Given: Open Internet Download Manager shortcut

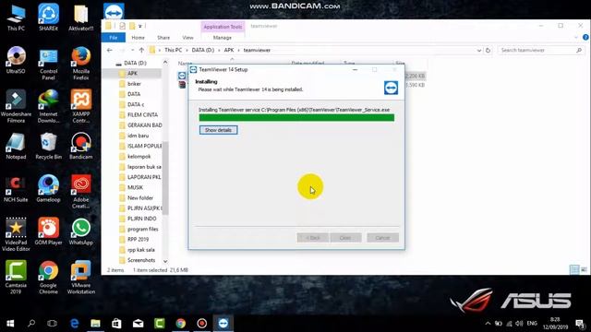Looking at the screenshot, I should (48, 106).
